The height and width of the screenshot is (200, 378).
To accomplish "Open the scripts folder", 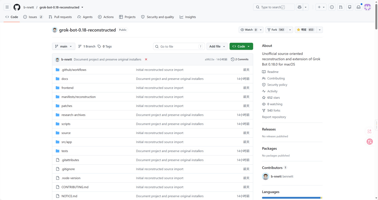I will (x=66, y=124).
